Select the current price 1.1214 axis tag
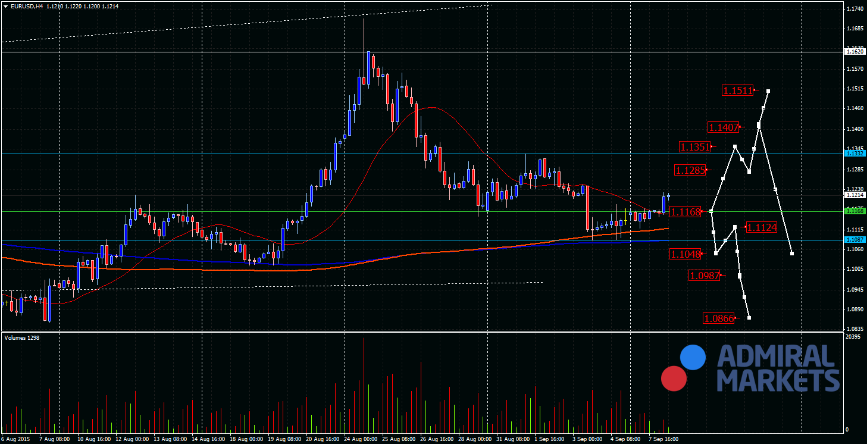Image resolution: width=867 pixels, height=444 pixels. [x=855, y=195]
